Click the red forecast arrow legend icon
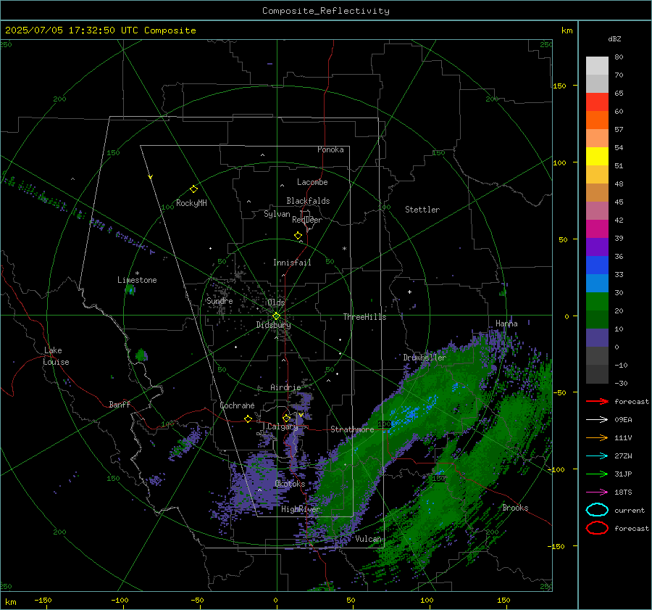The height and width of the screenshot is (610, 652). [597, 401]
